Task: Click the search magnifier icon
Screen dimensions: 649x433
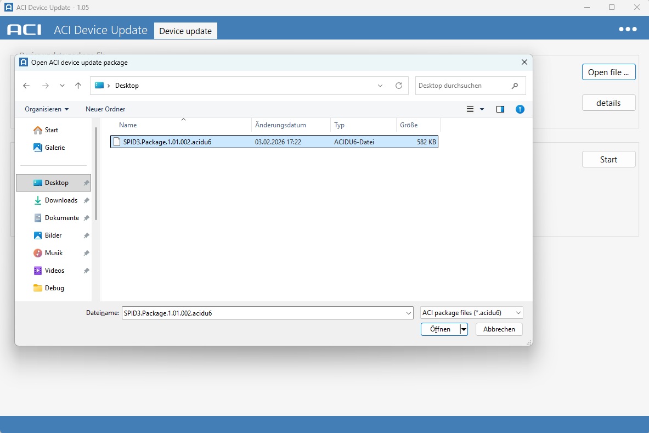Action: (515, 86)
